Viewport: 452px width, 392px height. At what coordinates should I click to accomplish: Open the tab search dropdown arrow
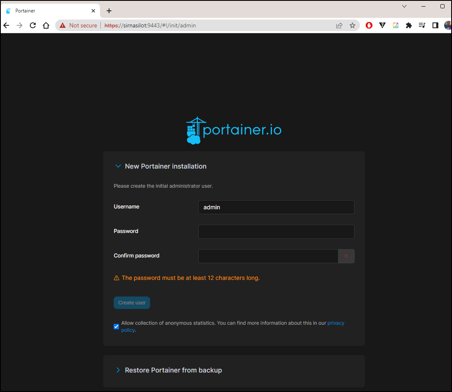coord(404,6)
